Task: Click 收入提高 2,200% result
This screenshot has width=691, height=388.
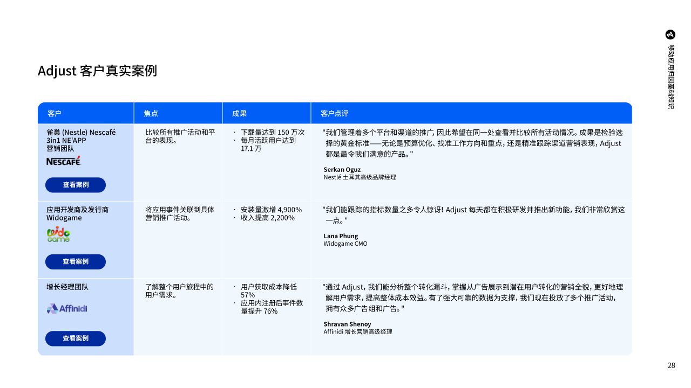Action: tap(268, 218)
